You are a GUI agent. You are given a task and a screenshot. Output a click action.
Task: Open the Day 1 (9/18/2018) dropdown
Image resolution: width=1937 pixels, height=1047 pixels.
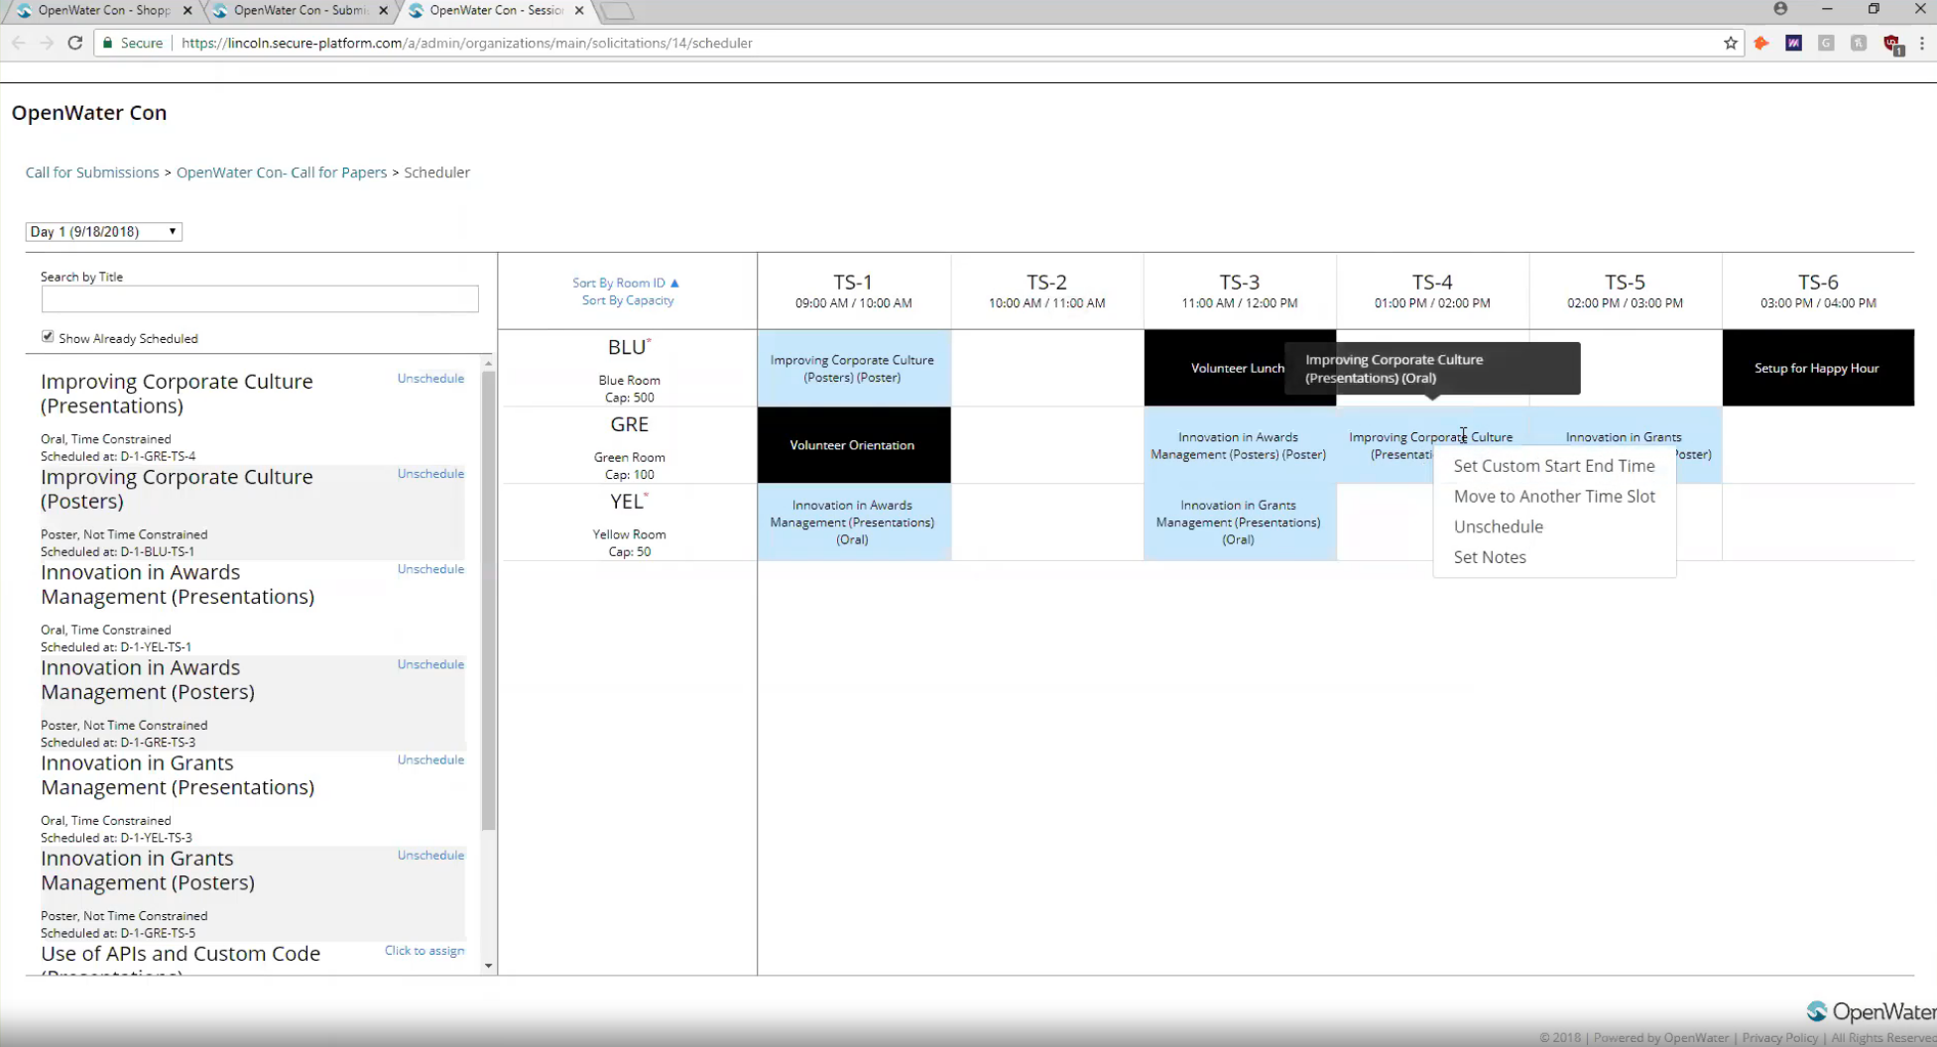(x=104, y=231)
